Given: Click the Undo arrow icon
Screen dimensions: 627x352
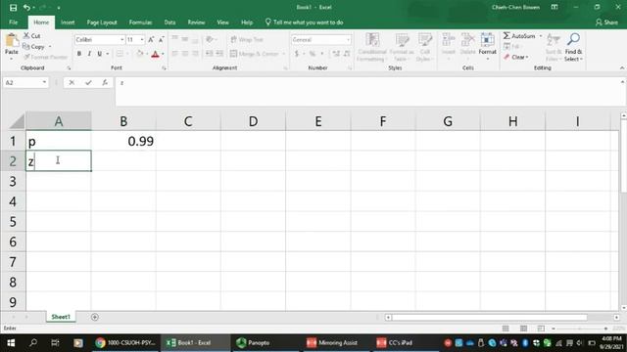Looking at the screenshot, I should click(x=26, y=8).
